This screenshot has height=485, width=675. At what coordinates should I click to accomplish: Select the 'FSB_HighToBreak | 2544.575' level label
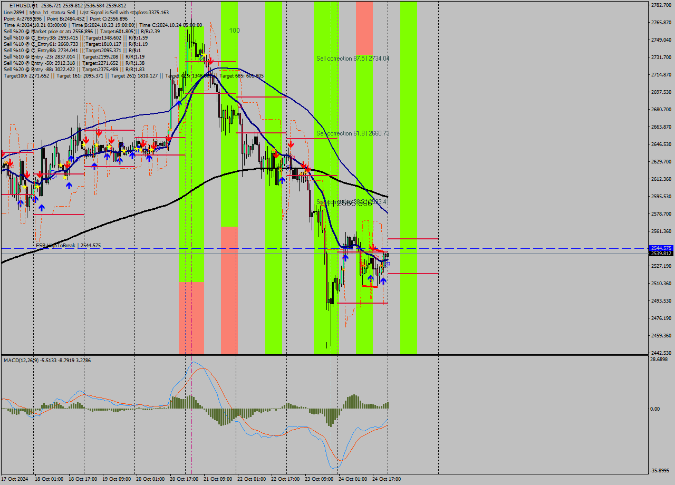coord(68,246)
